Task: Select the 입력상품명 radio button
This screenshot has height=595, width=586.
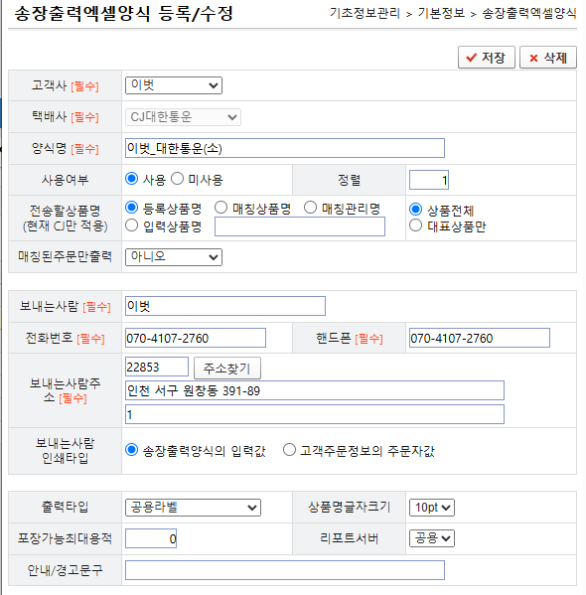Action: pos(131,225)
